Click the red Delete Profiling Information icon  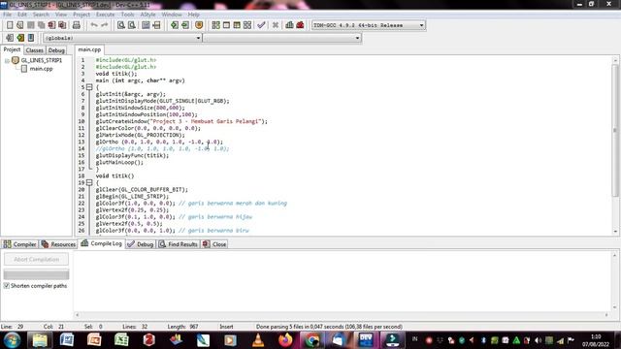[300, 25]
